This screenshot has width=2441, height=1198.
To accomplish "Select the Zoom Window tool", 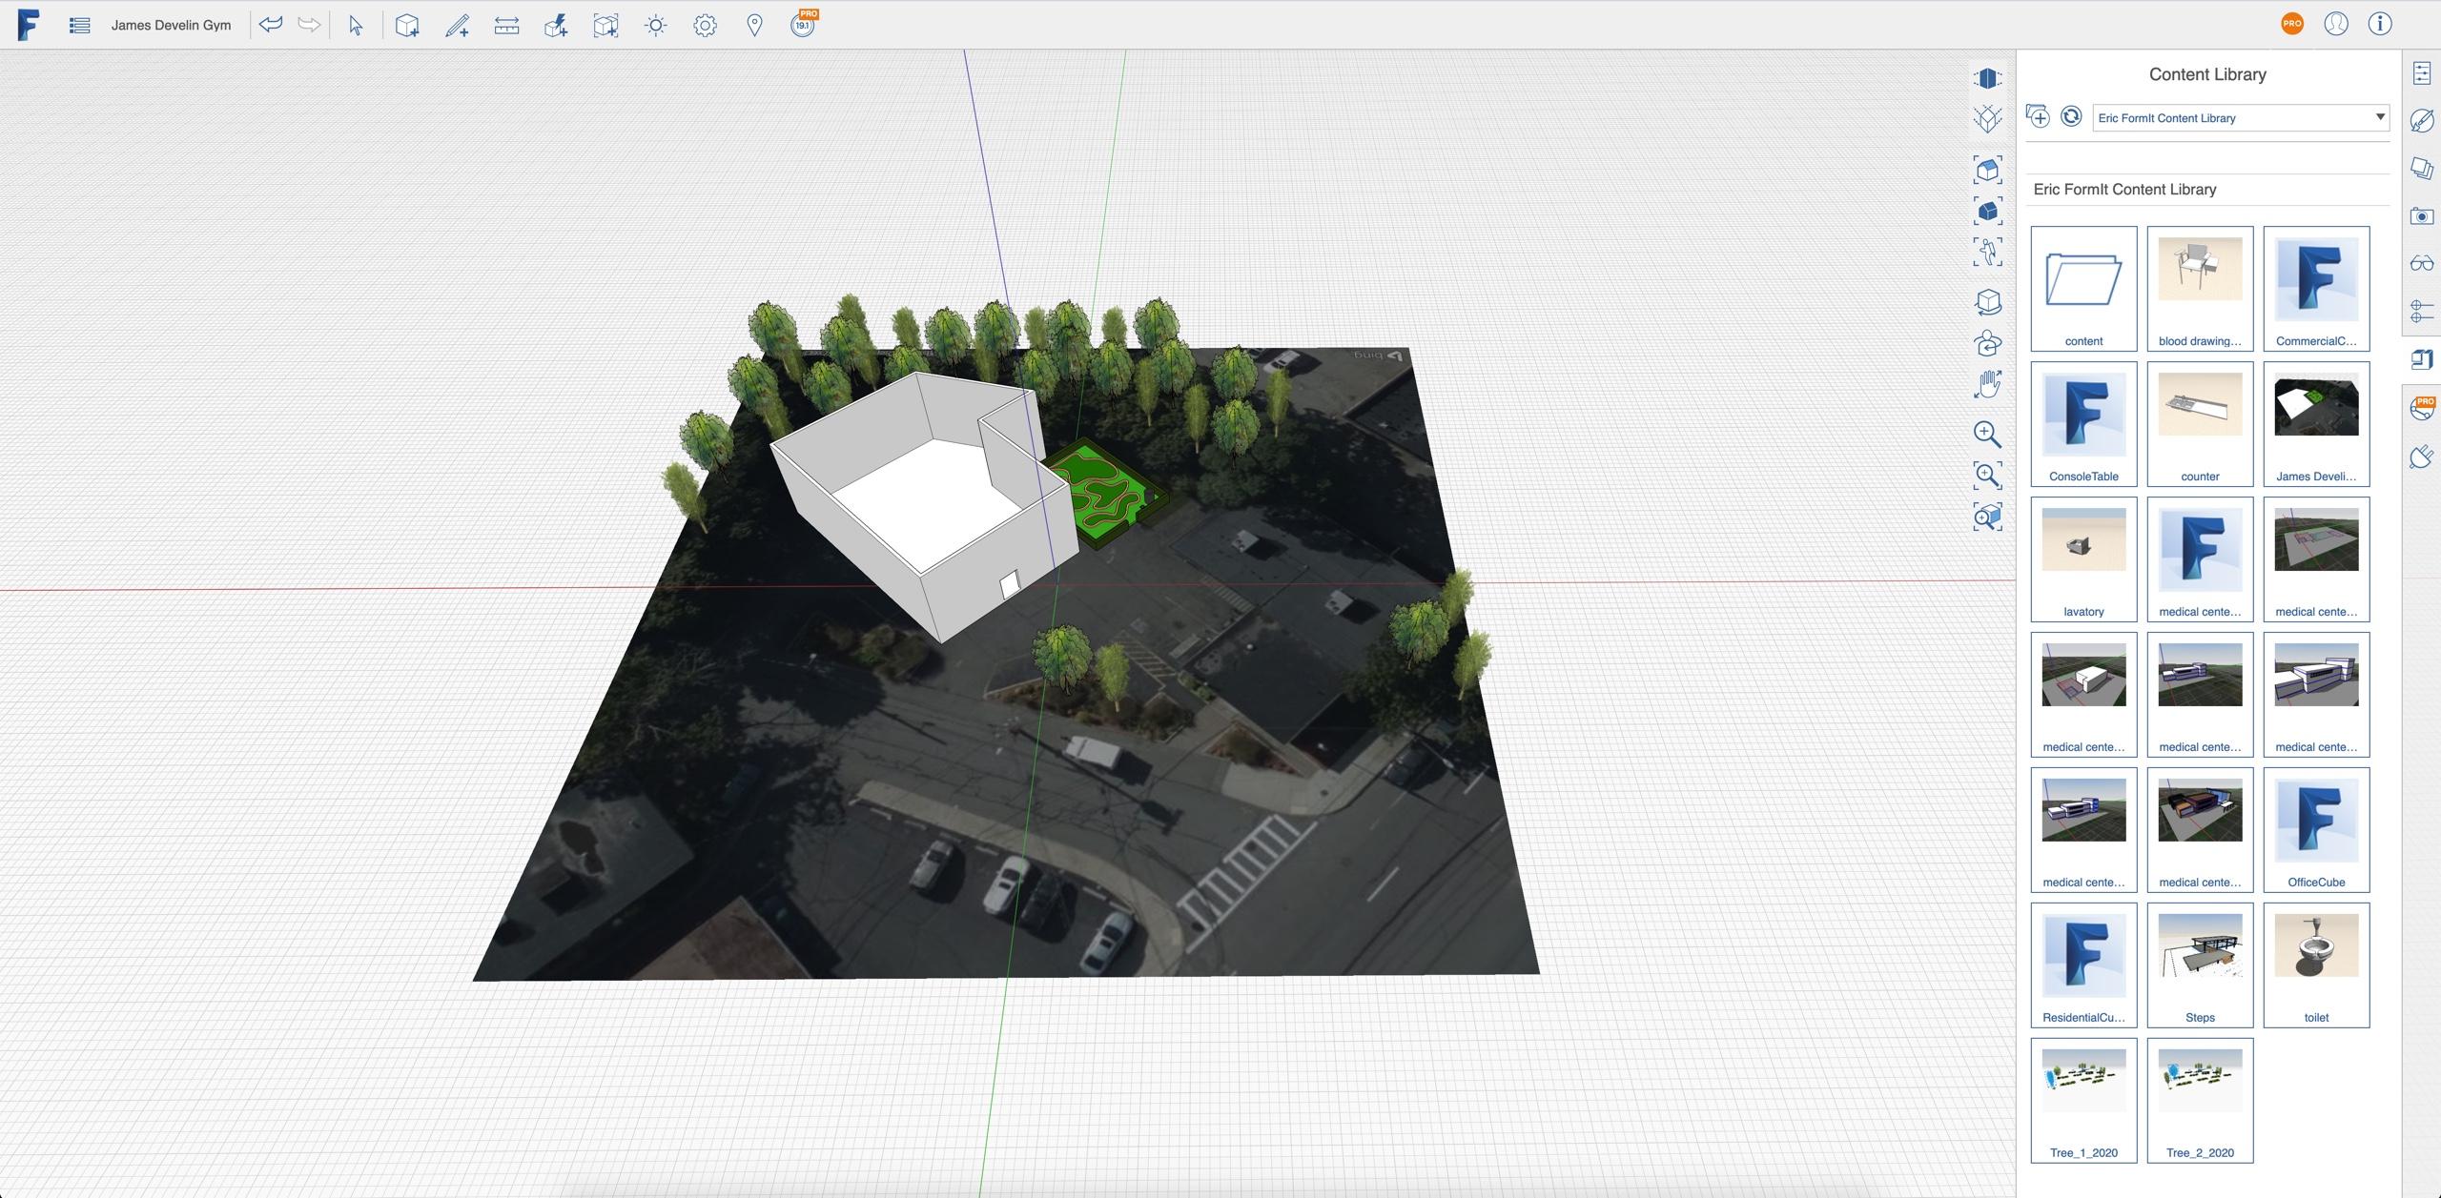I will (x=1988, y=476).
